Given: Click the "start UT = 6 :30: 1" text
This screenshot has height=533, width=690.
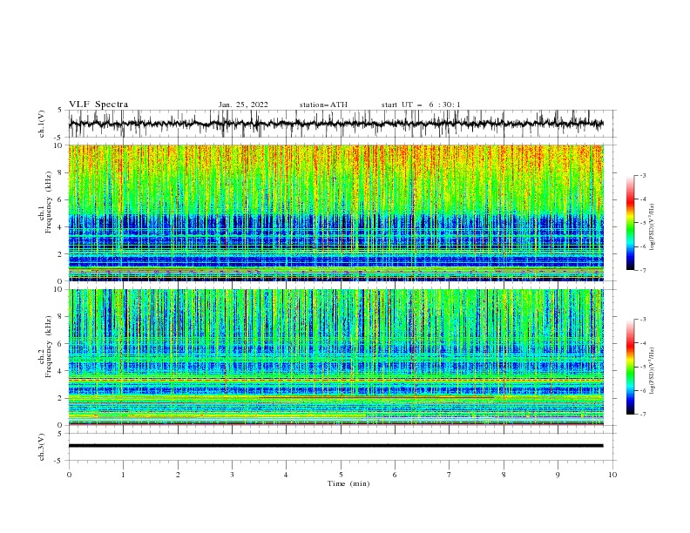Looking at the screenshot, I should [421, 105].
